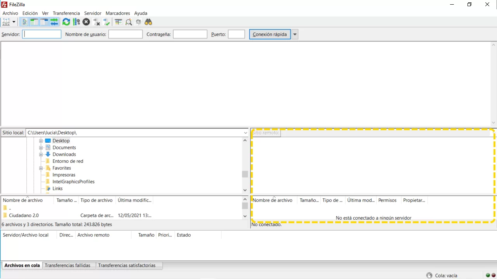
Task: Select Entorno de red folder
Action: 68,161
